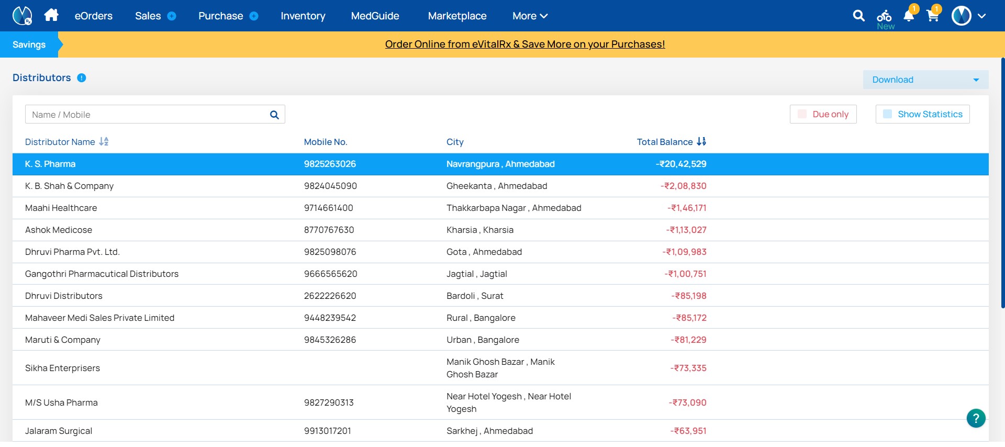
Task: Click the plus icon next to Purchase
Action: pos(254,16)
